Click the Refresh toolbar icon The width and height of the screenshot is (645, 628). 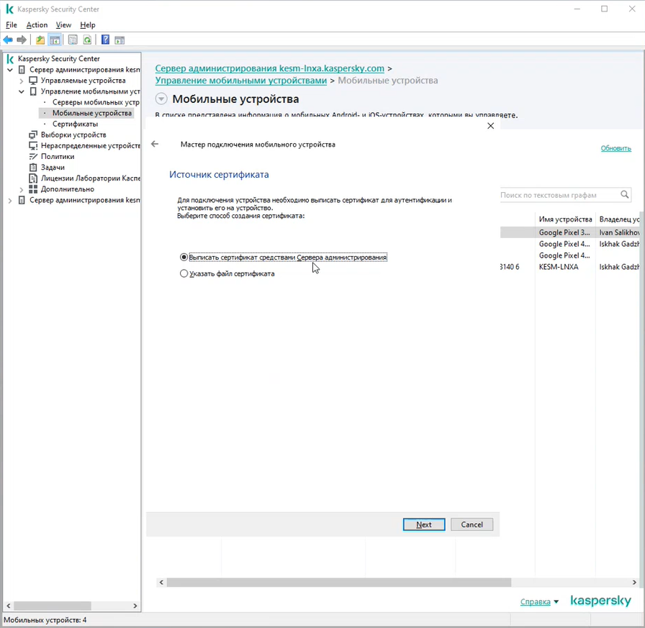pyautogui.click(x=87, y=40)
